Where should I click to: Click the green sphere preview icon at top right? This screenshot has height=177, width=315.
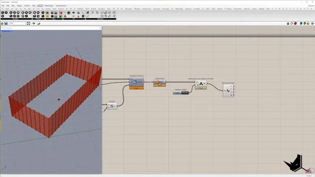point(305,23)
